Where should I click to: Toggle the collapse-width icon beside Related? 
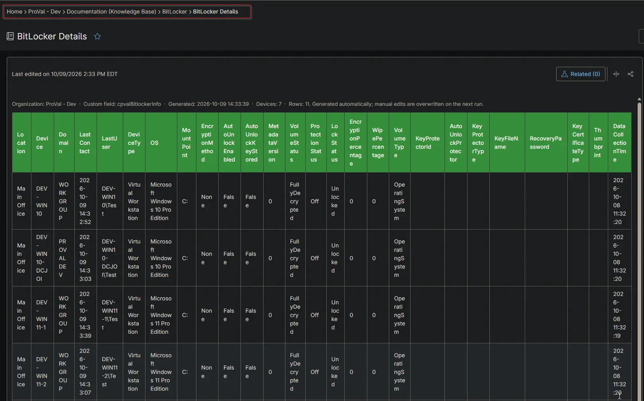616,74
